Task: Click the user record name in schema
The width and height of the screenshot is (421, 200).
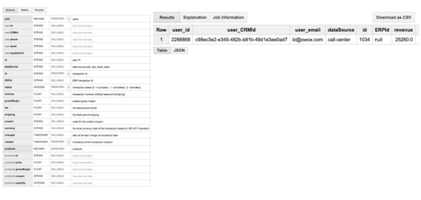Action: (7, 19)
